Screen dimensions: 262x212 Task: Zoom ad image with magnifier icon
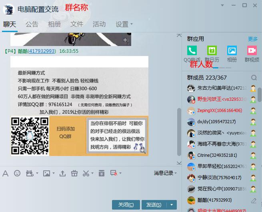click(x=143, y=151)
